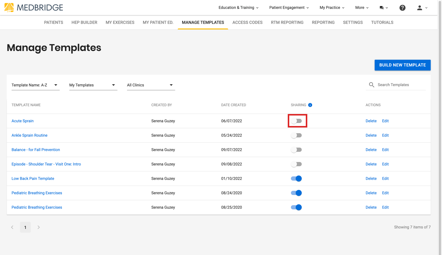The height and width of the screenshot is (255, 442).
Task: Delete the Ankle Sprain Routine template
Action: 371,135
